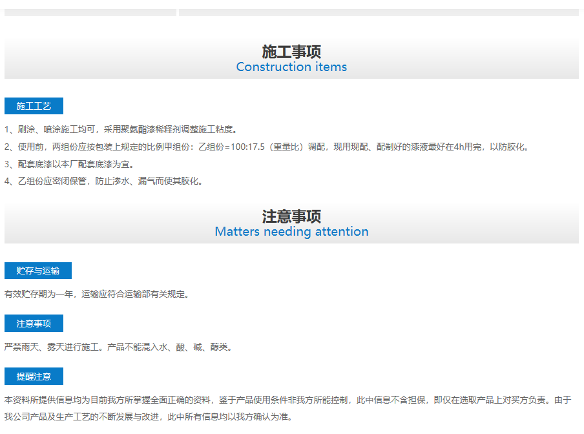Select the 贮存与运输 blue label
The height and width of the screenshot is (434, 584).
pyautogui.click(x=38, y=271)
